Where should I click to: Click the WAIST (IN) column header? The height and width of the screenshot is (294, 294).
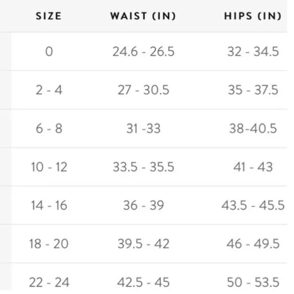coord(143,16)
